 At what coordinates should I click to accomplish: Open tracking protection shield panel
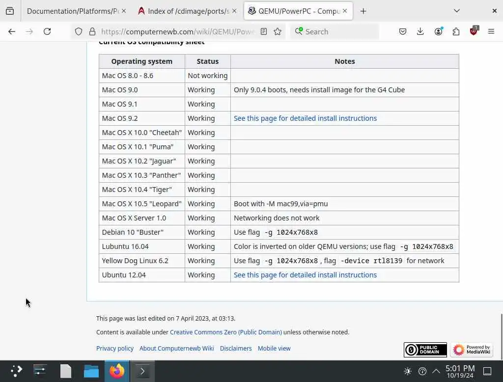click(x=79, y=31)
